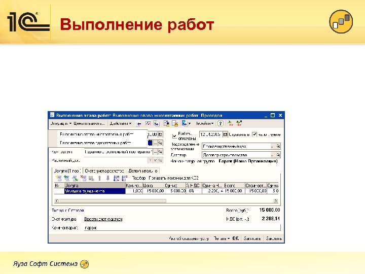The width and height of the screenshot is (365, 274).
Task: Click the post-document icon with small chart
Action: (148, 123)
